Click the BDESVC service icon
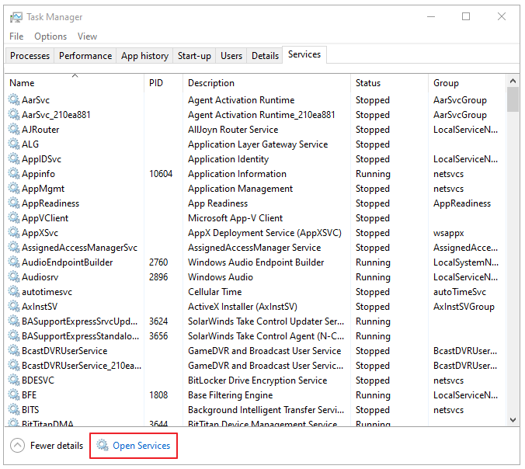 point(14,380)
